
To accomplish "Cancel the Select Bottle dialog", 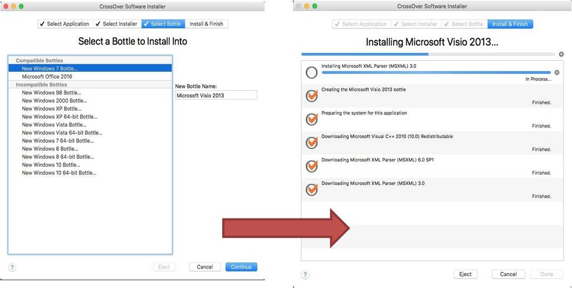I will coord(204,267).
